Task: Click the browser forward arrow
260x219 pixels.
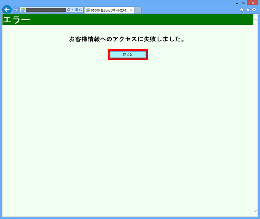Action: click(x=15, y=10)
